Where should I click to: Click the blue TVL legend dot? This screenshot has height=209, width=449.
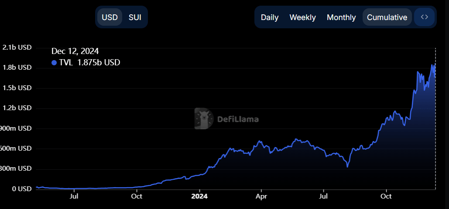click(x=54, y=63)
